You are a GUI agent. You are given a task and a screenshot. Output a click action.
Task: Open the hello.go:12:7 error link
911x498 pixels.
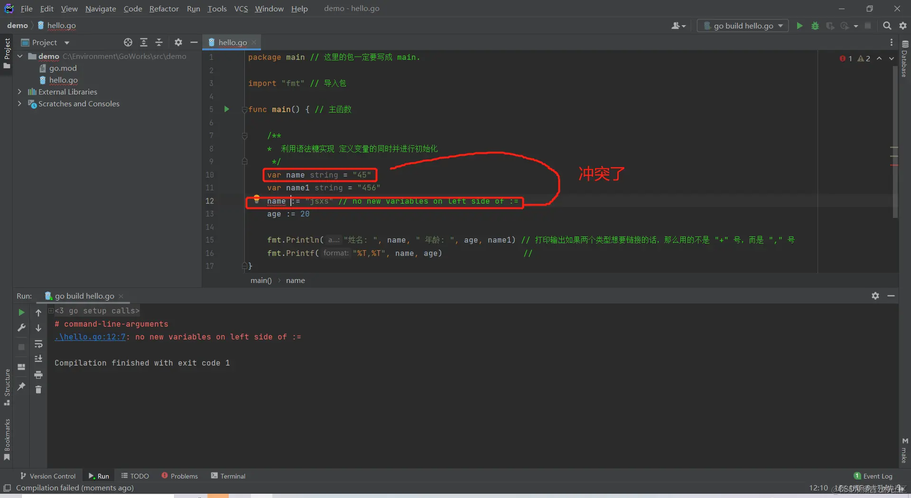tap(90, 337)
